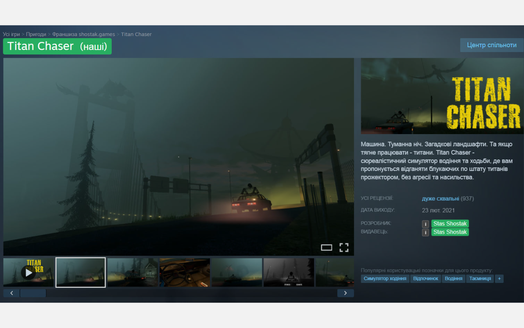Select the Симулятор ходіння tag
524x328 pixels.
coord(385,279)
